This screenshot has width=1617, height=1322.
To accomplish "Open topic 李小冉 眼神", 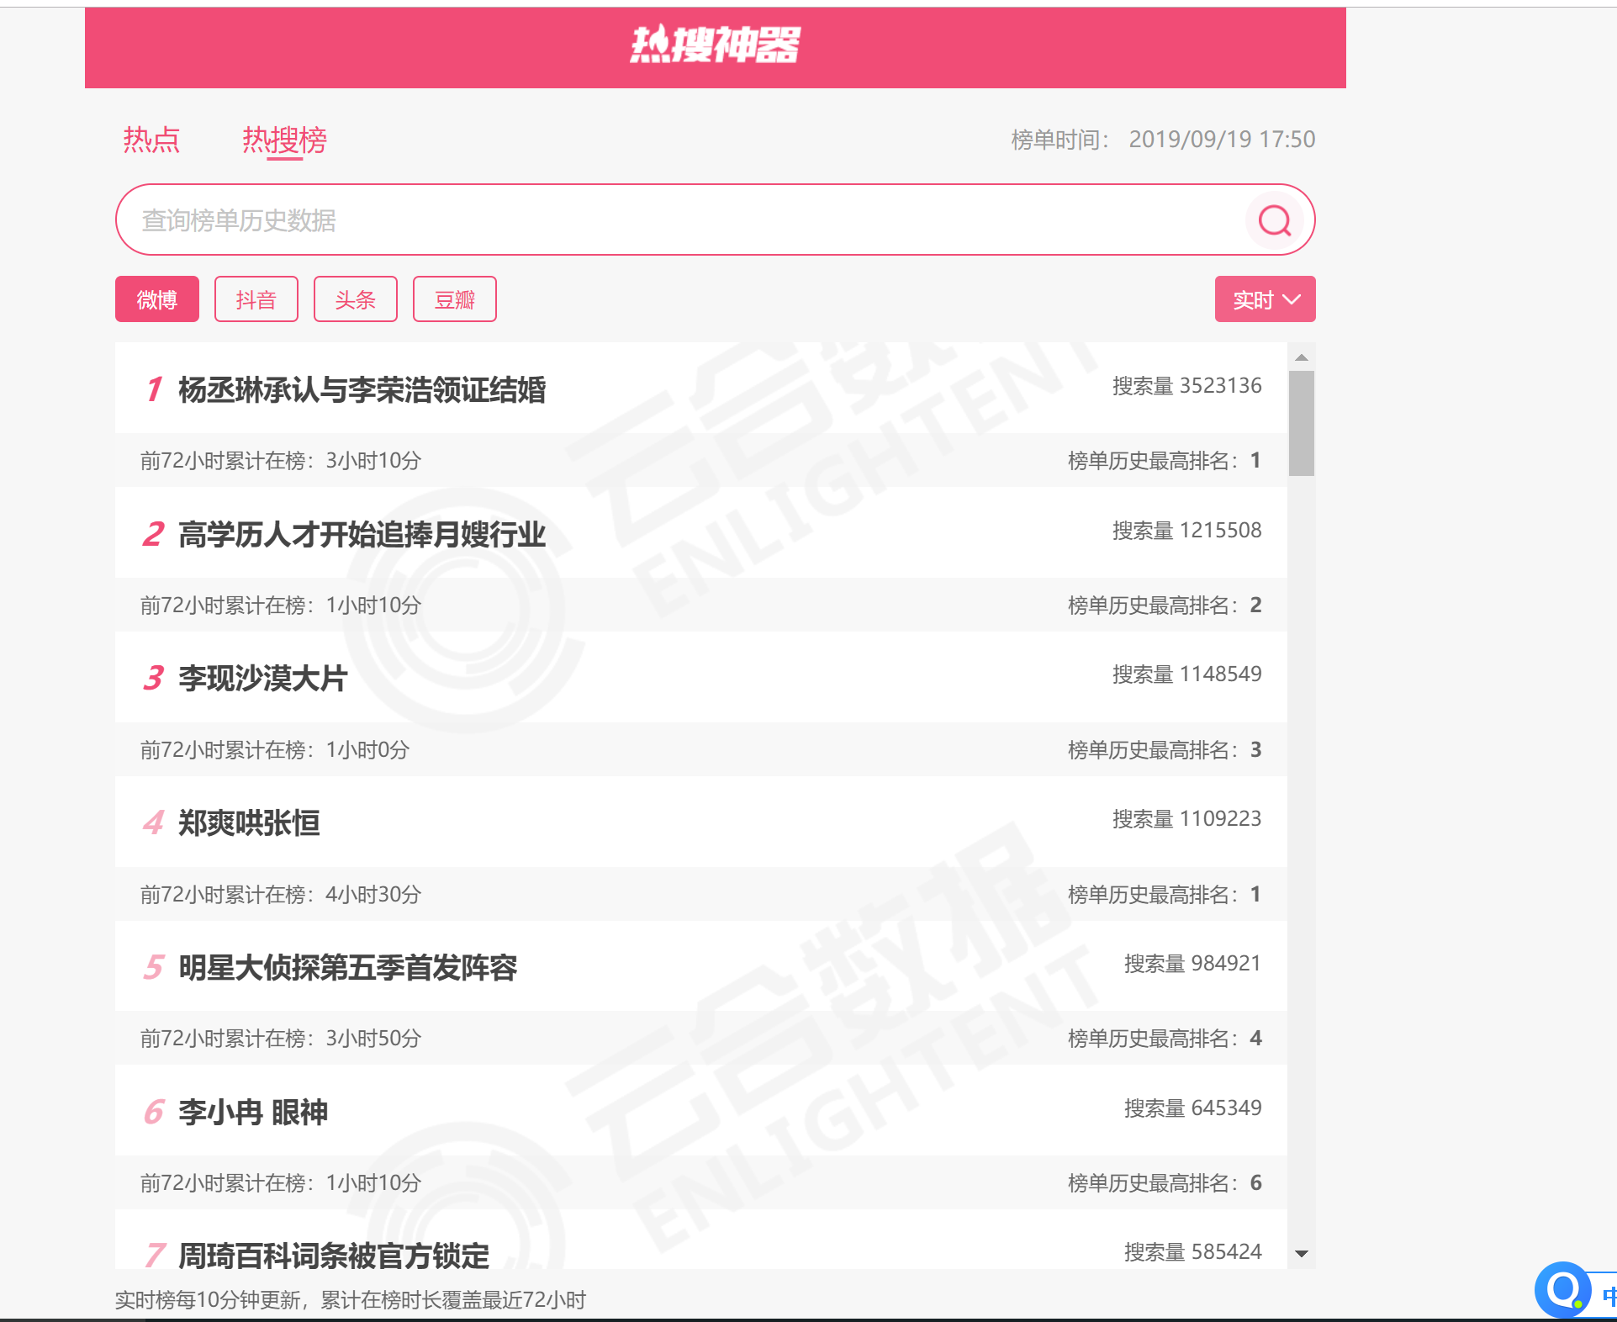I will point(253,1113).
